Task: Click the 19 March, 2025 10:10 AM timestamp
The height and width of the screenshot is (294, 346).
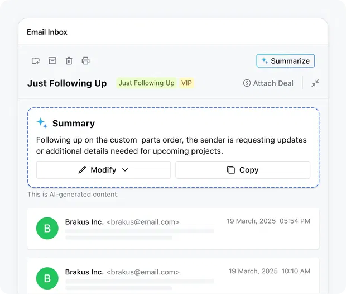Action: coord(270,271)
